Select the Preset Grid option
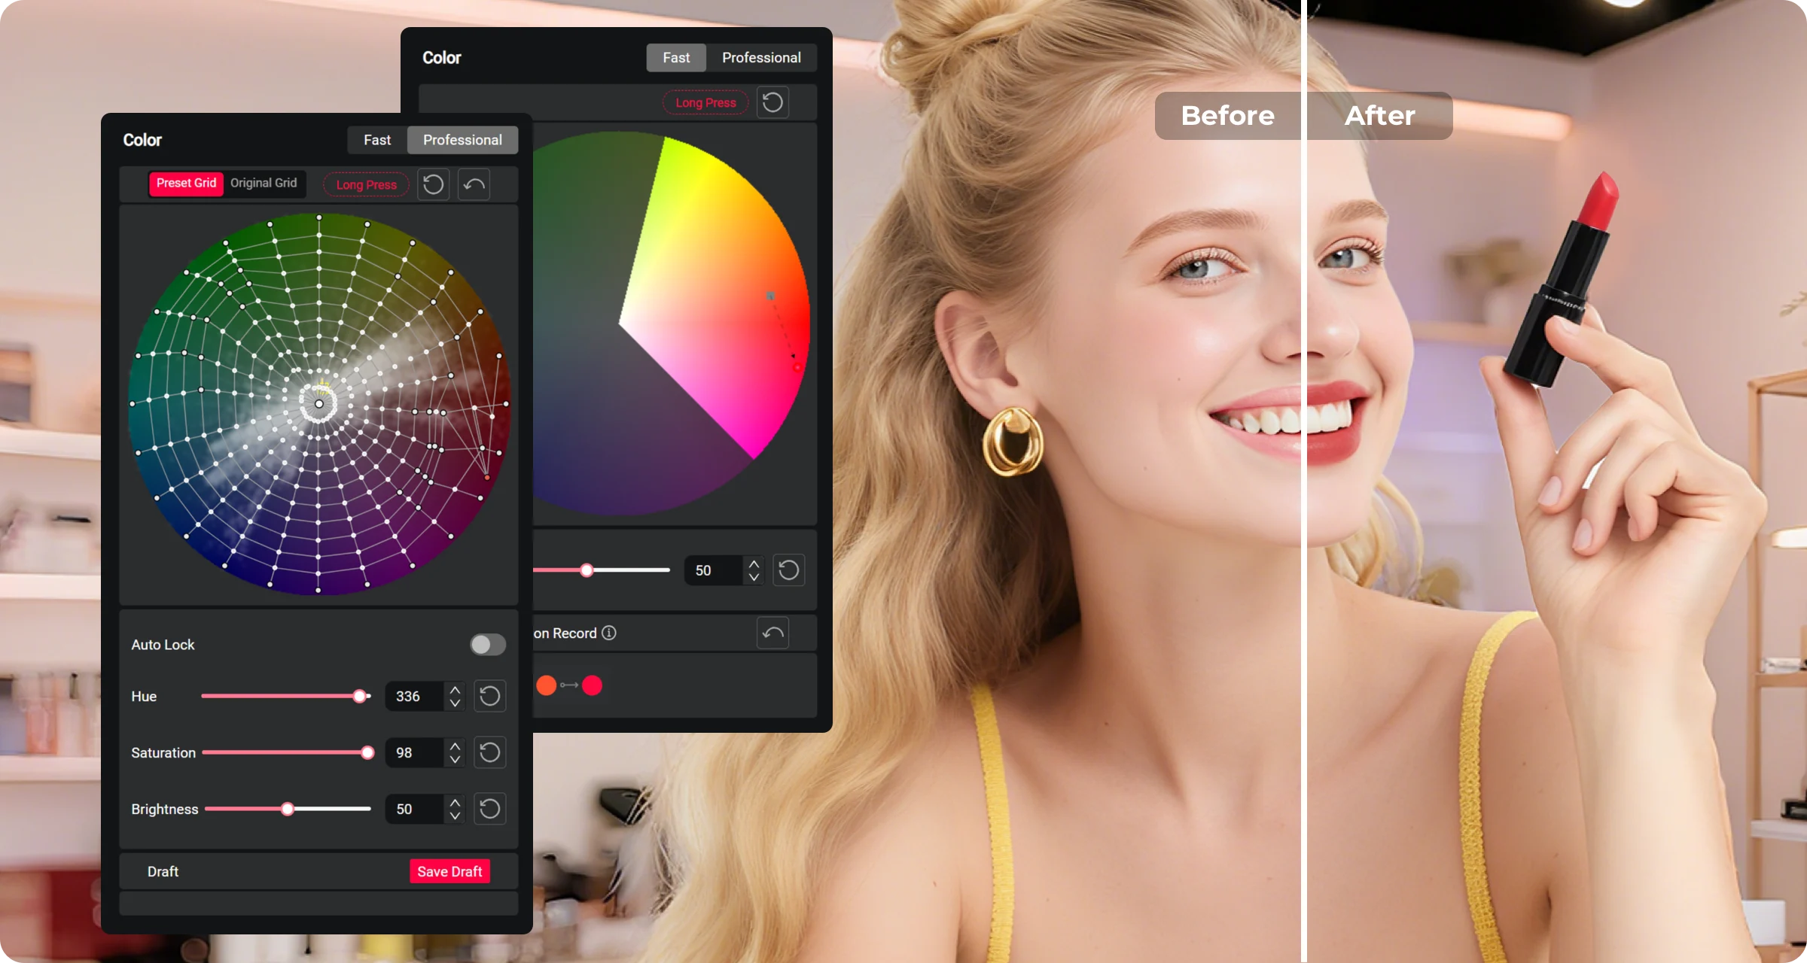Screen dimensions: 1807x963 [x=186, y=183]
